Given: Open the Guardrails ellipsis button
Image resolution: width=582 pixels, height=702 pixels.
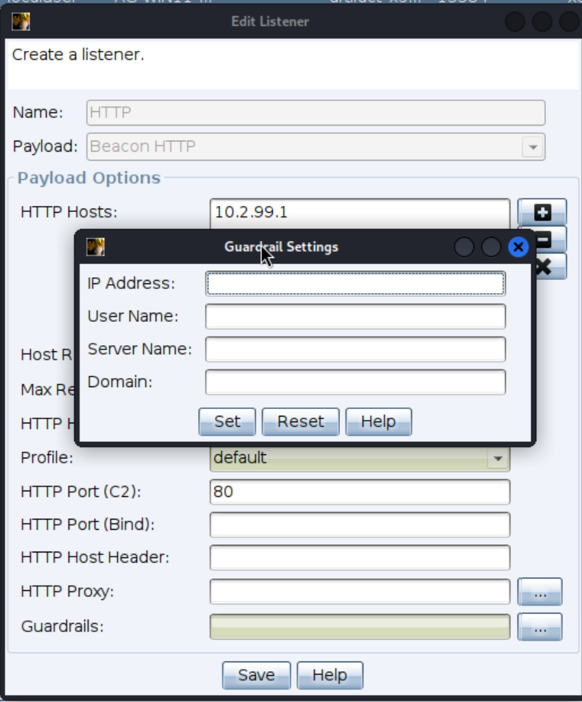Looking at the screenshot, I should coord(539,627).
